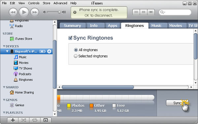
Task: Click into the search field
Action: (175, 12)
